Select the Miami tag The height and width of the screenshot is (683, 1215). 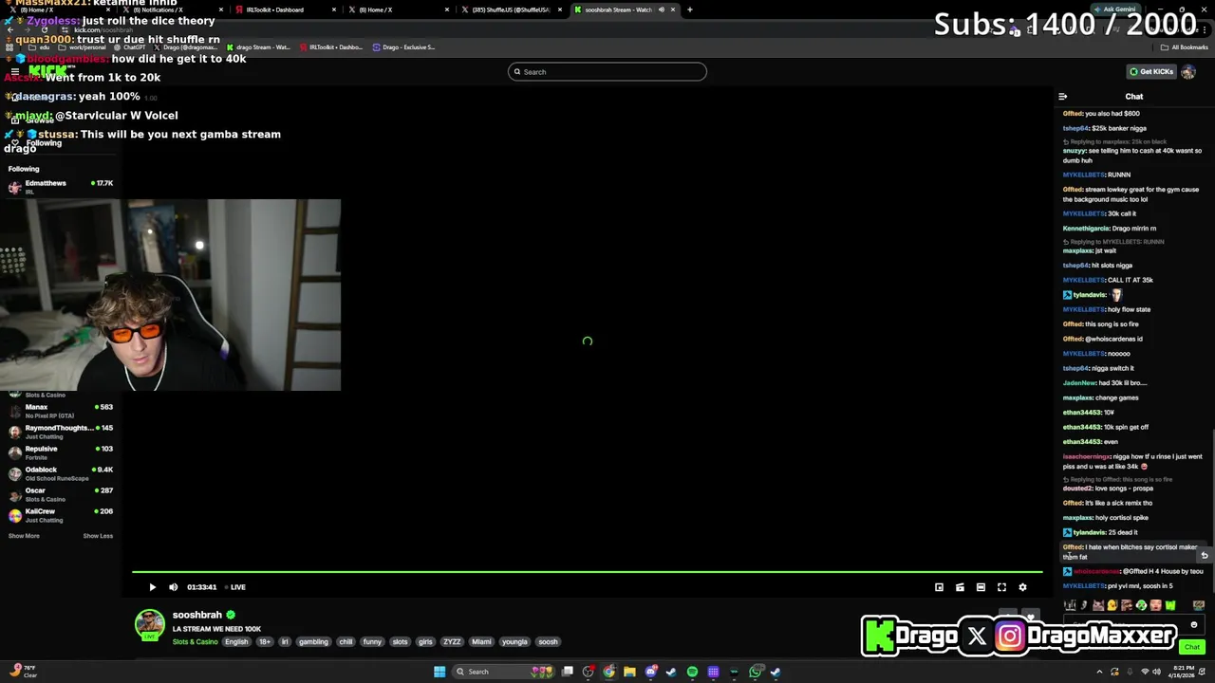tap(482, 642)
